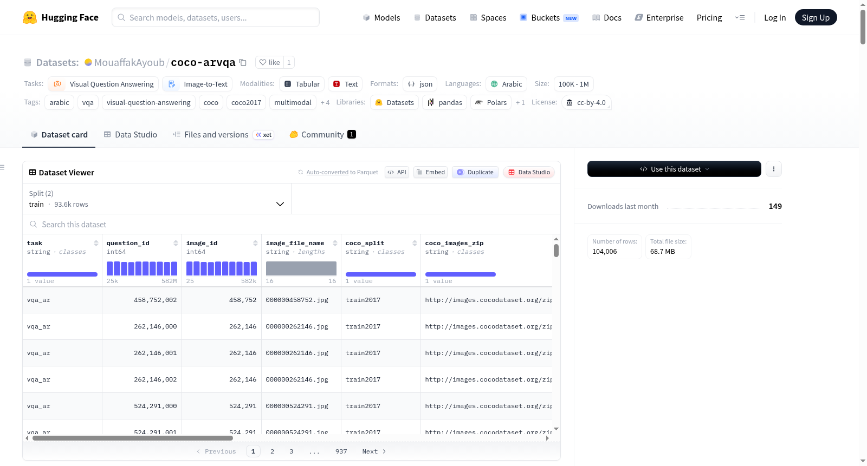Select the cell 458,752,002 in question_id
The image size is (867, 466).
[x=142, y=300]
